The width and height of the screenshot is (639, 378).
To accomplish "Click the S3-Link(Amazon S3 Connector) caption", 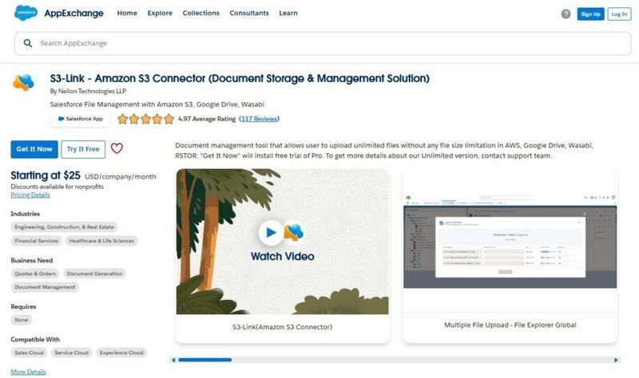I will [282, 327].
